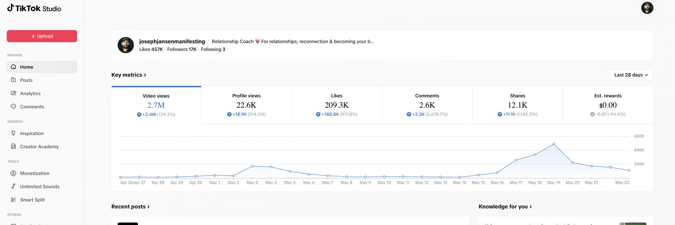The height and width of the screenshot is (225, 675).
Task: Open Comments in the sidebar
Action: 42,107
